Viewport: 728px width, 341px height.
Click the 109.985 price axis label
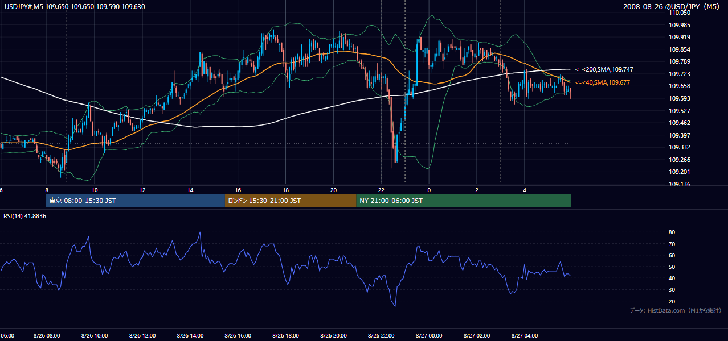coord(680,25)
